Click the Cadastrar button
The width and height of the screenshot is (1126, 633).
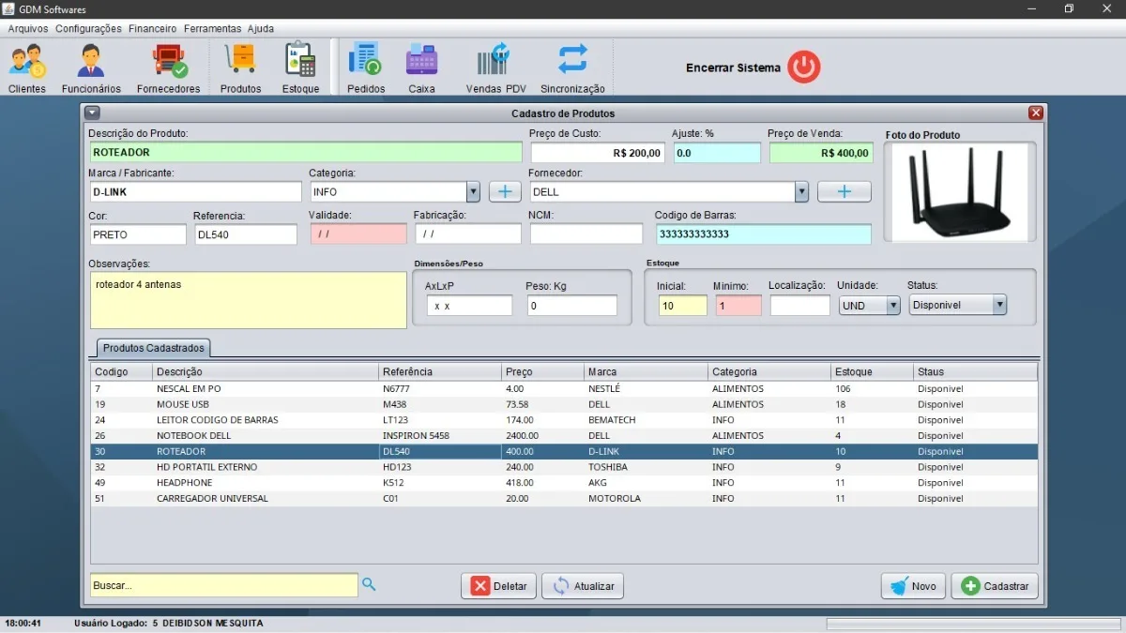pyautogui.click(x=995, y=586)
